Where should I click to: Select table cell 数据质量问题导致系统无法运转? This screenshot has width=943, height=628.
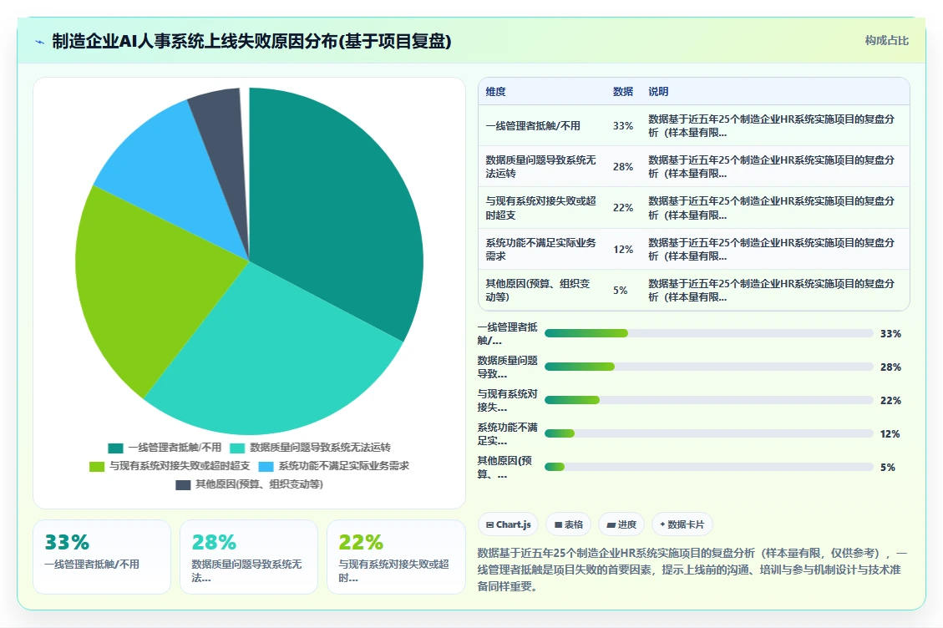tap(541, 167)
